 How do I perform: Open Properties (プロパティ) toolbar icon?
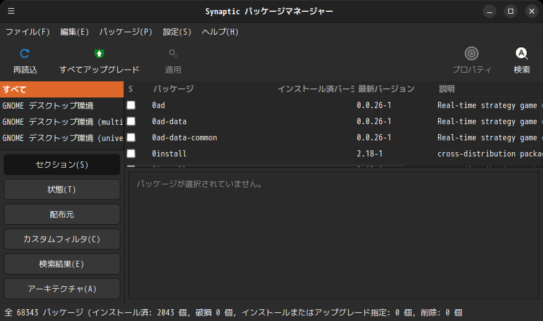471,53
